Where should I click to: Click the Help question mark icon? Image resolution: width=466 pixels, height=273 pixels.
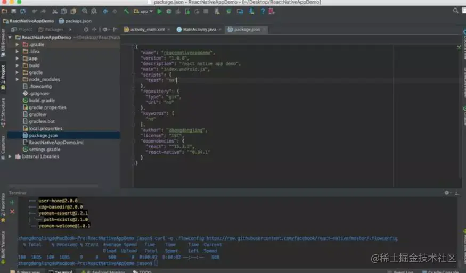click(263, 11)
